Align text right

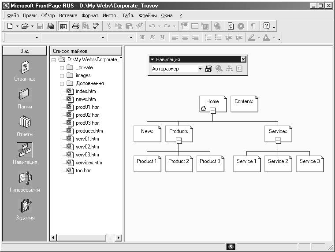[x=195, y=37]
